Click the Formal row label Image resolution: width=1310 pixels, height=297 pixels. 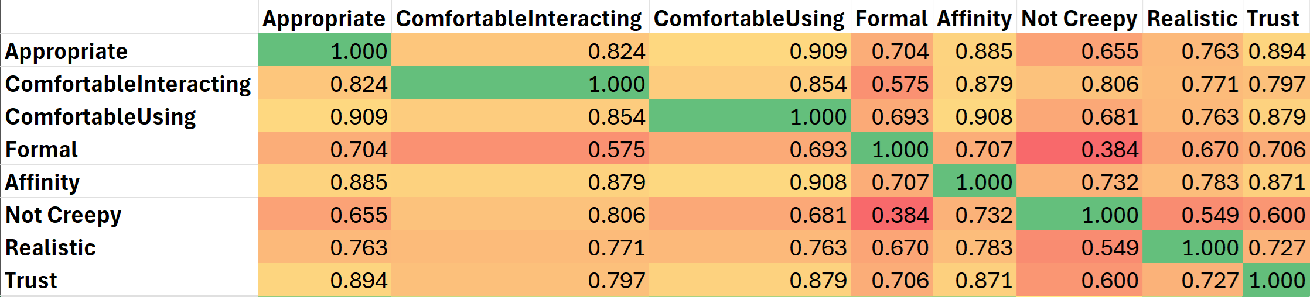pyautogui.click(x=42, y=150)
